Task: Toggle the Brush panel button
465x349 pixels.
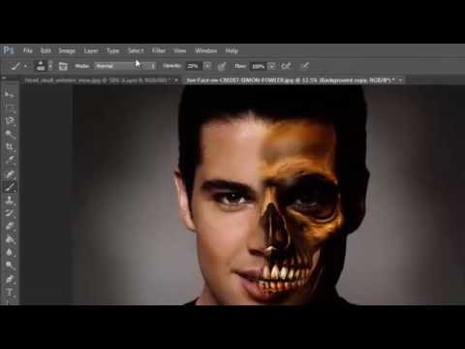Action: pyautogui.click(x=63, y=66)
